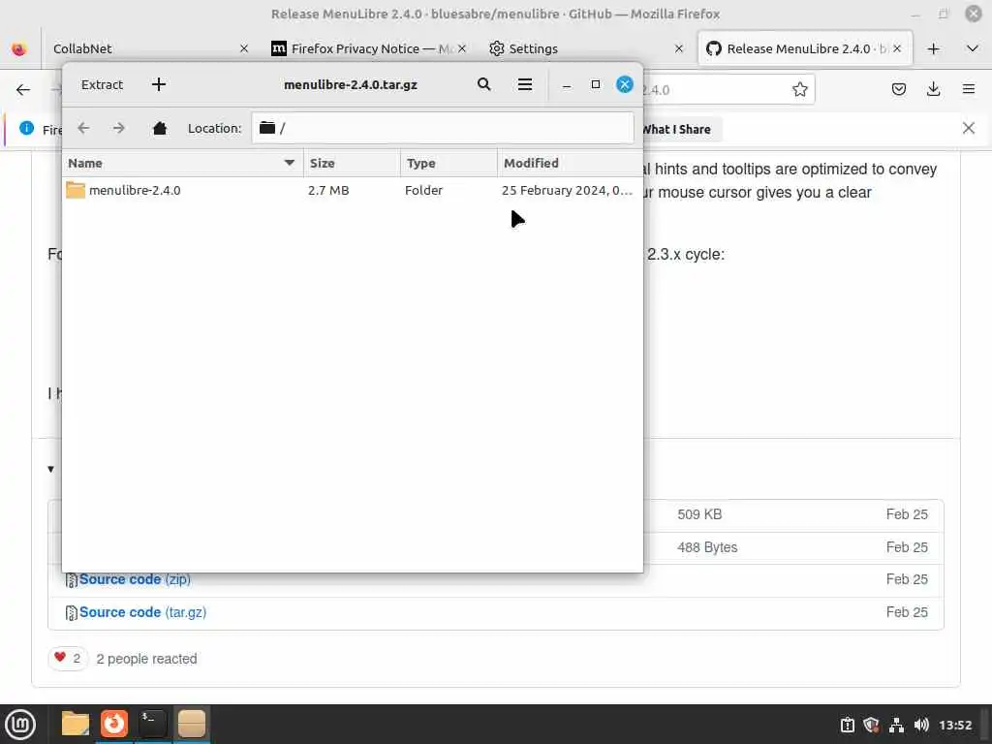The height and width of the screenshot is (744, 992).
Task: Close the Firefox Privacy Notice tab
Action: [x=462, y=48]
